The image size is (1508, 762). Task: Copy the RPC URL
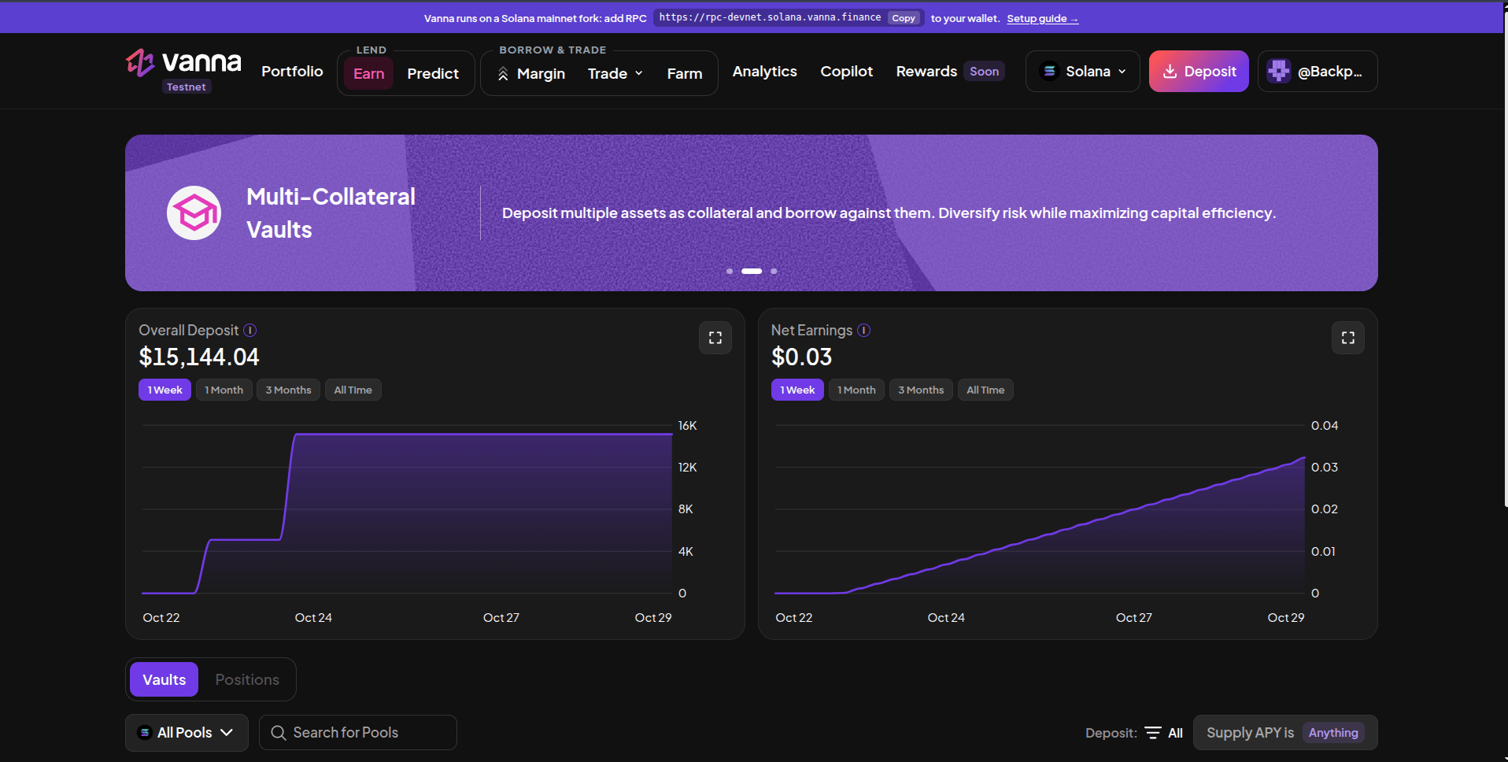point(904,18)
